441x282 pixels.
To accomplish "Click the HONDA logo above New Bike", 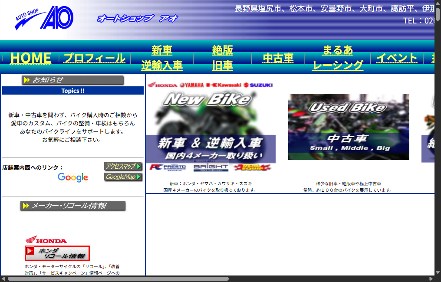I will tap(163, 85).
